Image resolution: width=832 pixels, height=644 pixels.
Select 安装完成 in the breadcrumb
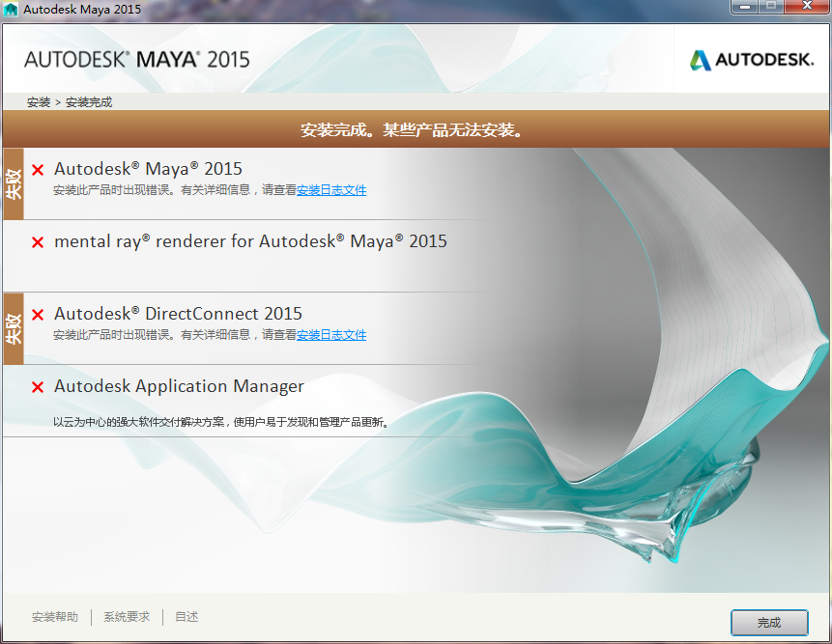(89, 102)
